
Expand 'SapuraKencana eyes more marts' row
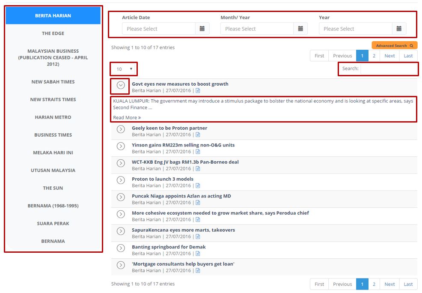pyautogui.click(x=121, y=231)
